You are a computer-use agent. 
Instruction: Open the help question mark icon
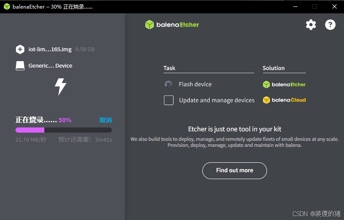pos(330,25)
